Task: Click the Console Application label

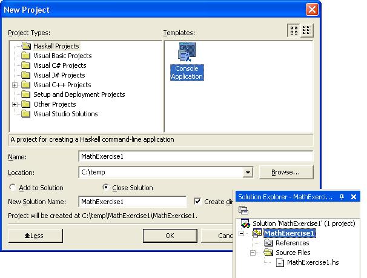Action: [x=187, y=73]
